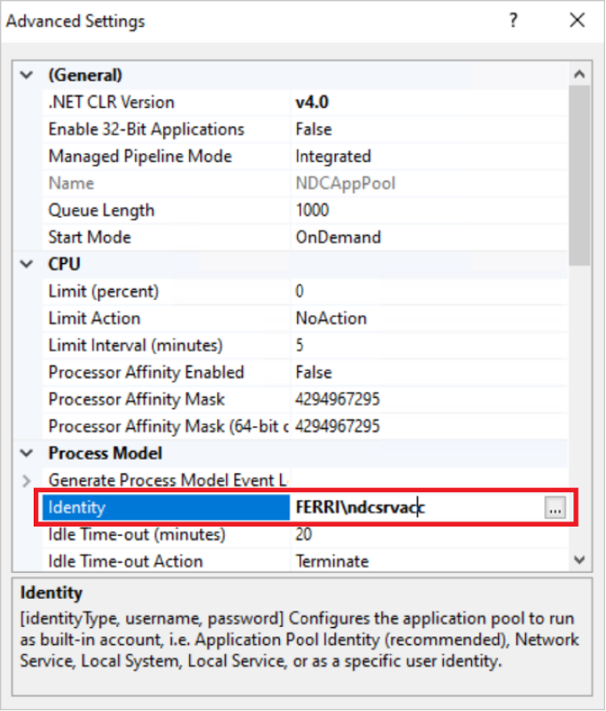Click the Queue Length value 1000
This screenshot has height=711, width=606.
pyautogui.click(x=312, y=211)
